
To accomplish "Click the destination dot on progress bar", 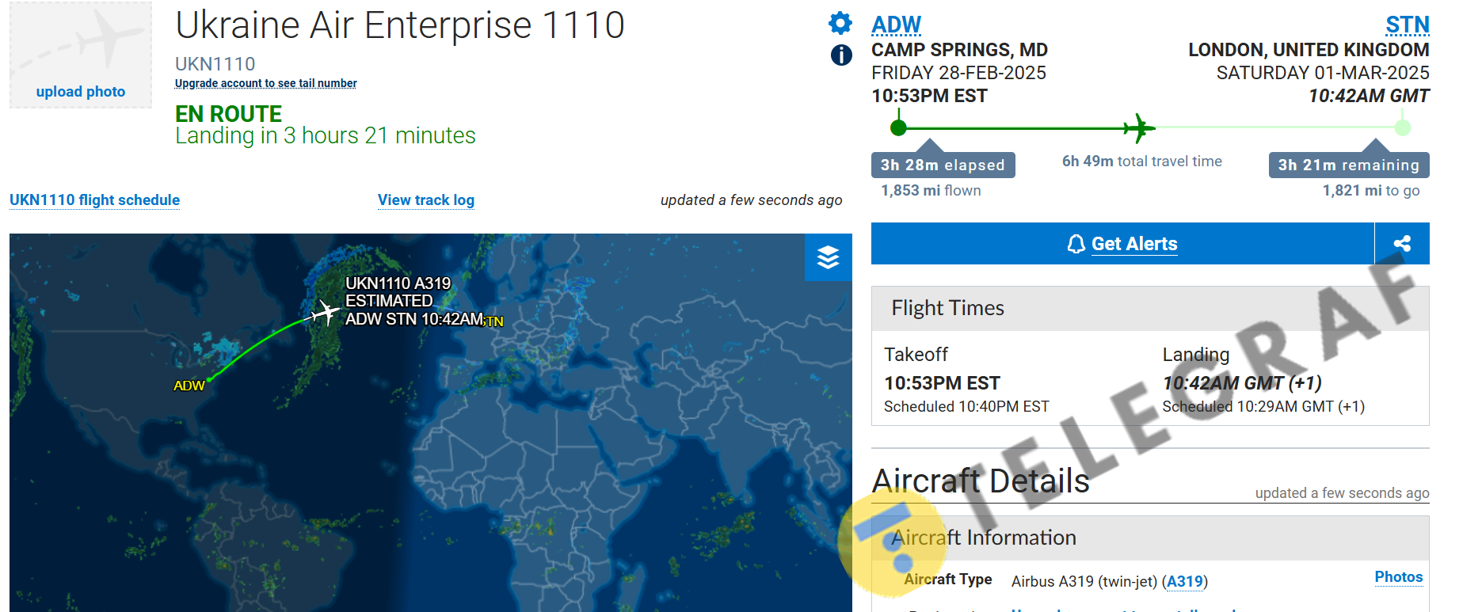I will pos(1402,127).
